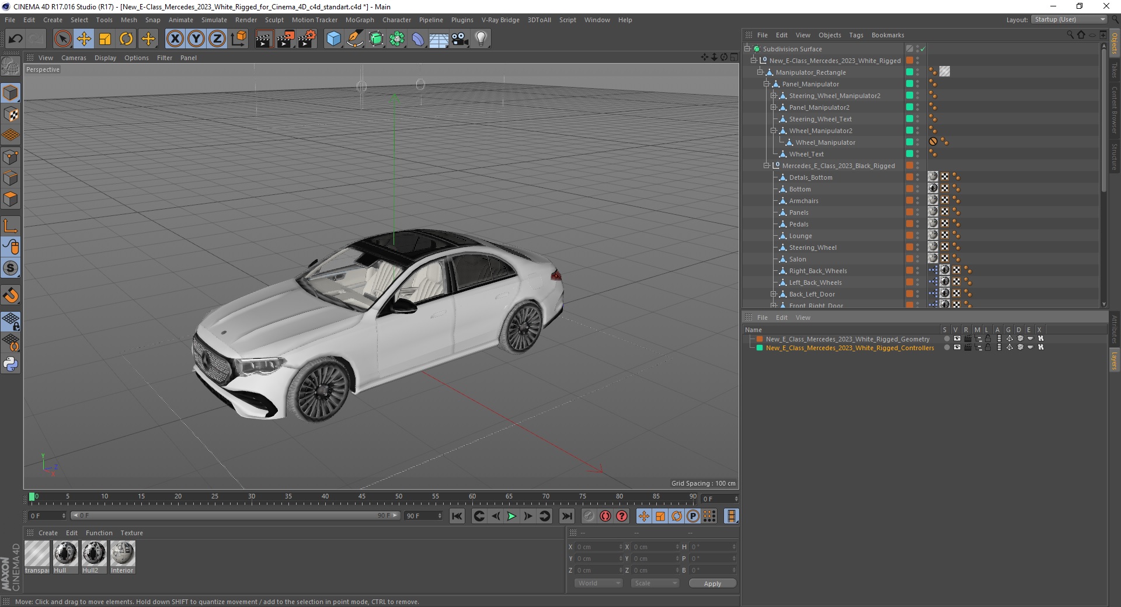Click Render View clapperboard icon
Viewport: 1121px width, 607px height.
264,39
